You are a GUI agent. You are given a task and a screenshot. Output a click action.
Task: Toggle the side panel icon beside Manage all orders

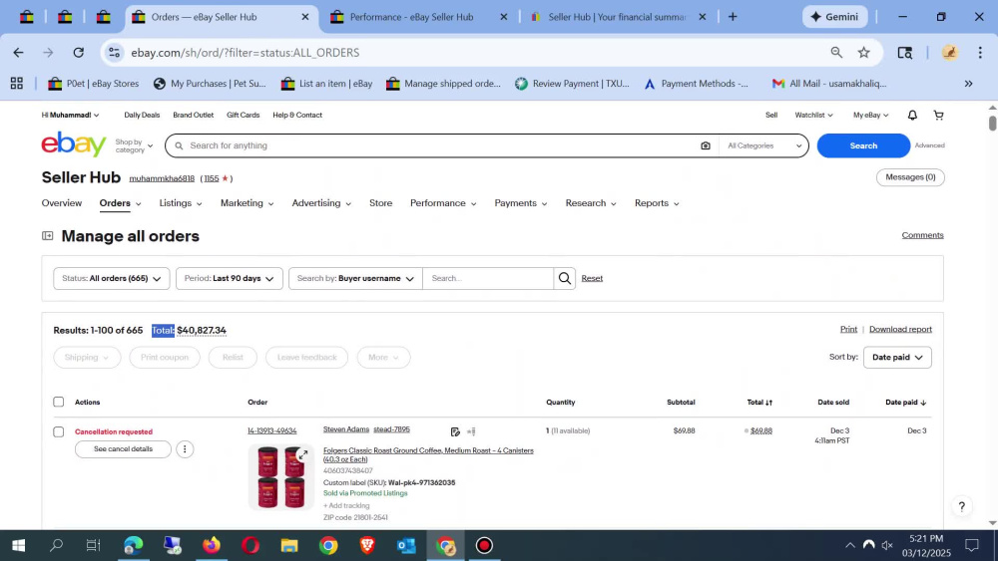(47, 236)
